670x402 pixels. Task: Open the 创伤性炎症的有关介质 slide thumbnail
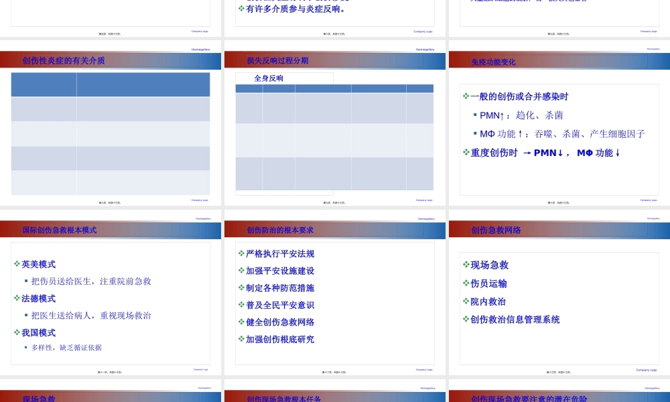click(111, 124)
